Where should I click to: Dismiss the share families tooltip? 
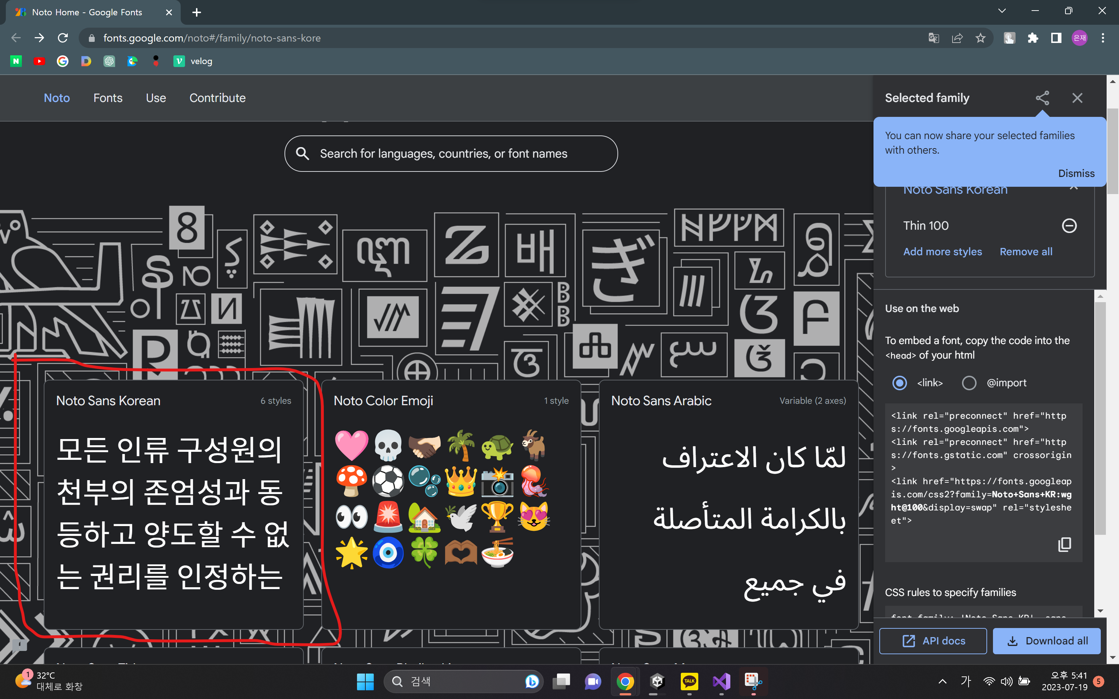coord(1076,173)
